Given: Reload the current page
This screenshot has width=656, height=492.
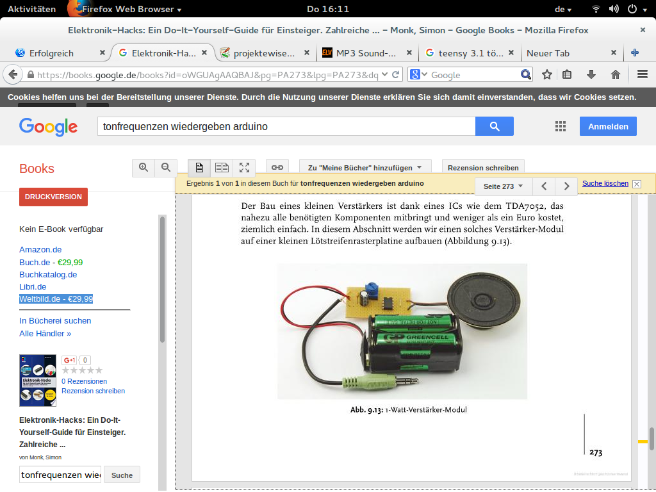Looking at the screenshot, I should 396,75.
